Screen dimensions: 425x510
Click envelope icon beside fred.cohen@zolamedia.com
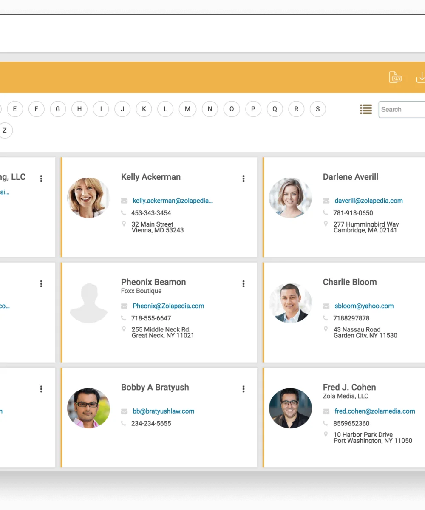point(326,411)
